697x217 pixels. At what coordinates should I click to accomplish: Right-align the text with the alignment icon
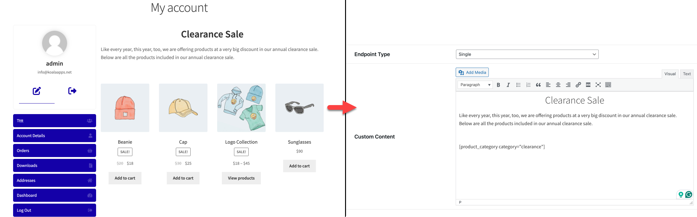(568, 85)
